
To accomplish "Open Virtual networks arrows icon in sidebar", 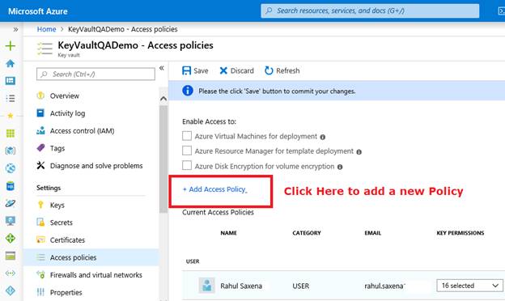I will tap(11, 273).
